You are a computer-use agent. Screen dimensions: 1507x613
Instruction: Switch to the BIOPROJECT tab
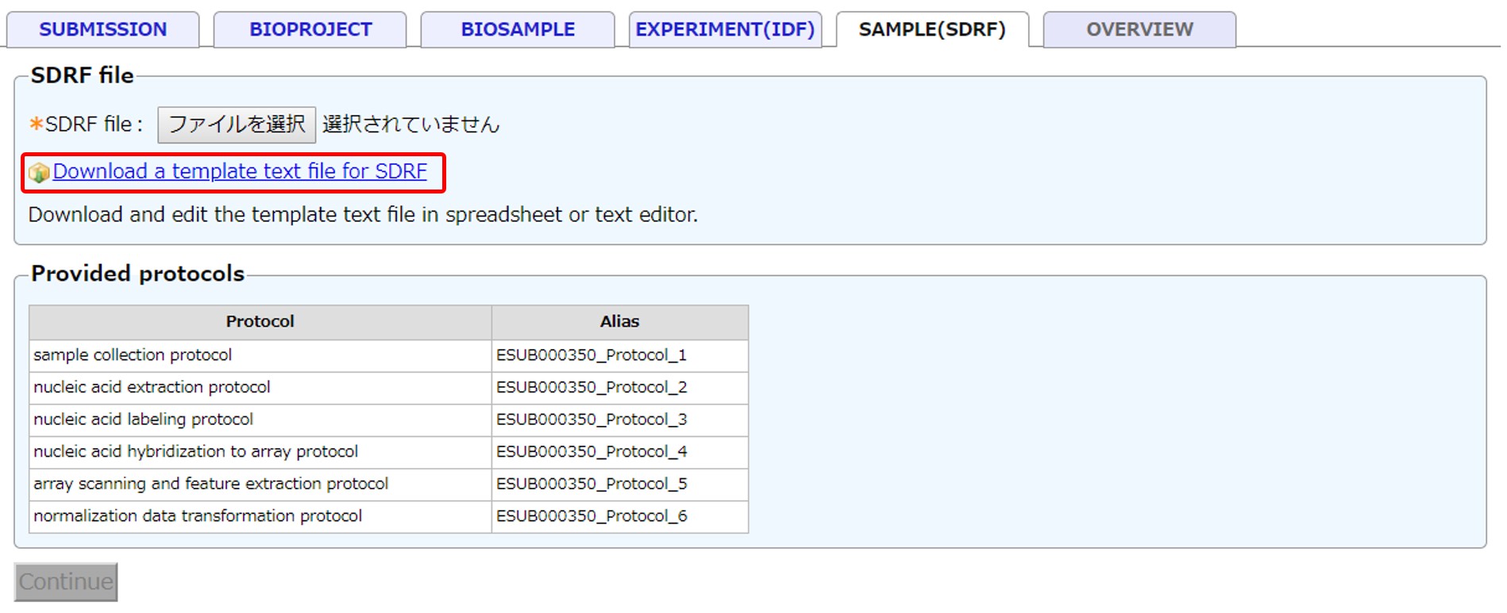310,29
